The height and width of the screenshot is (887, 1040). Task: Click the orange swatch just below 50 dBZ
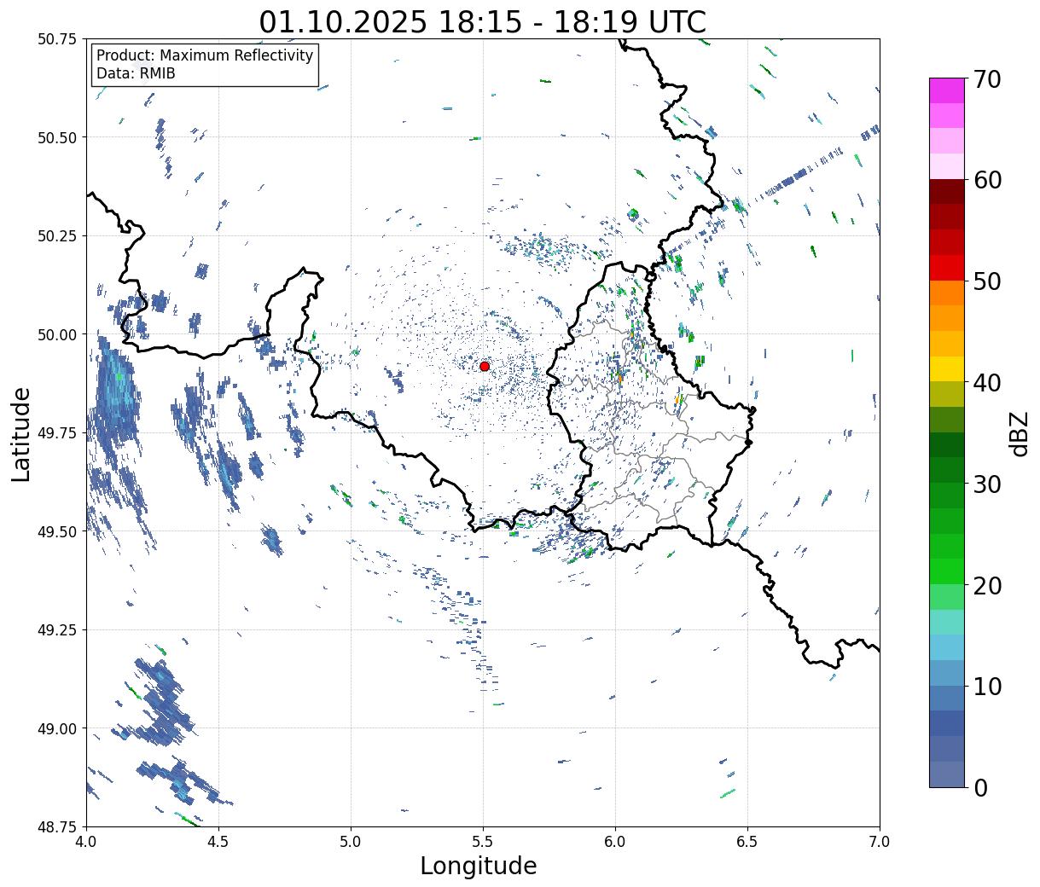pos(947,293)
